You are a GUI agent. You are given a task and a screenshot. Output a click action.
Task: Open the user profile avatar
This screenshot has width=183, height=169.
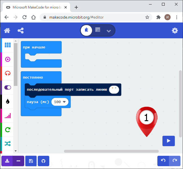coord(168,17)
